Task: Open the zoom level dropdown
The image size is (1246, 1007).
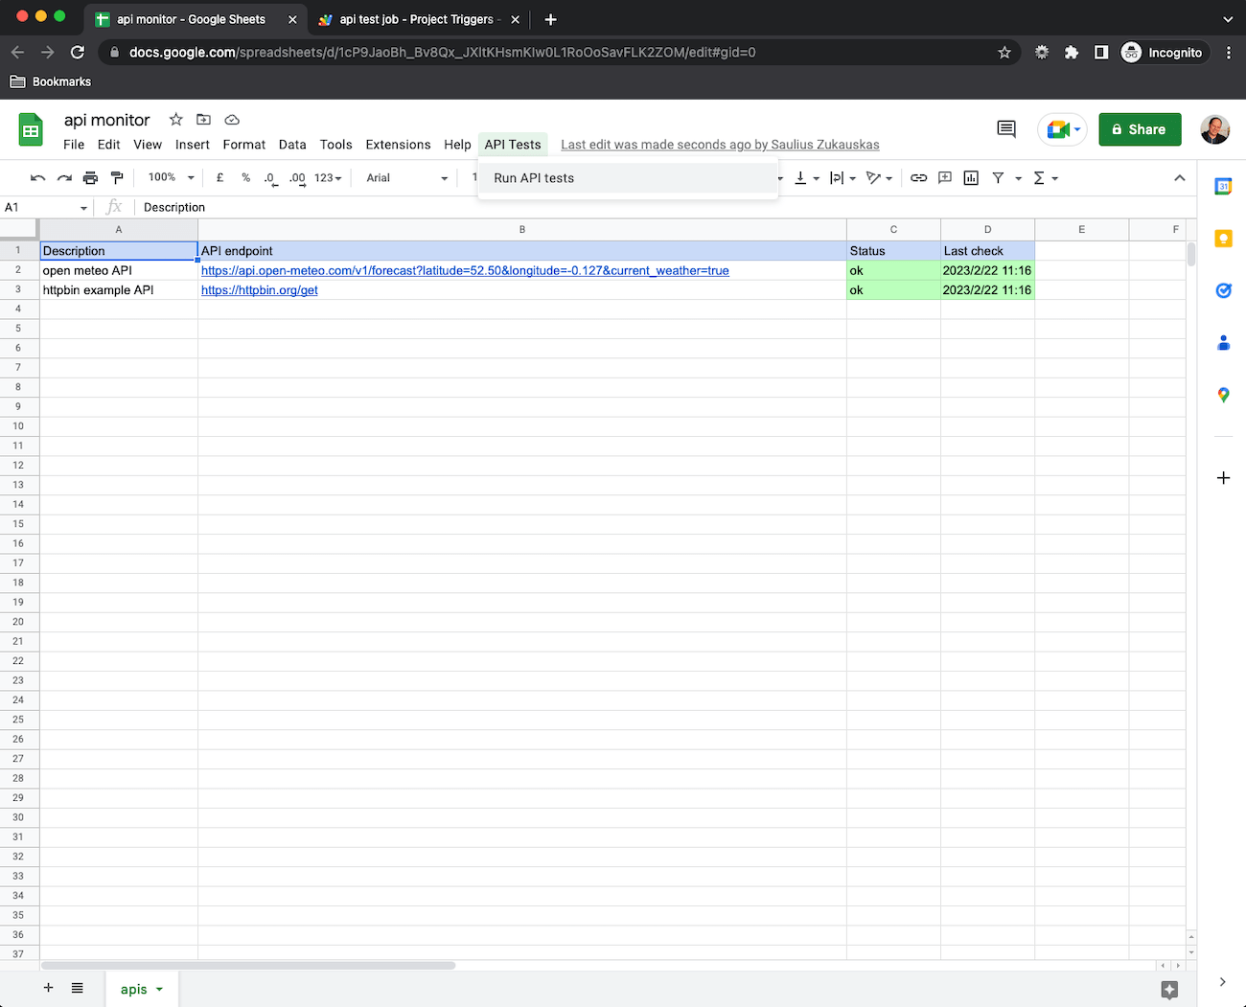Action: click(x=169, y=177)
